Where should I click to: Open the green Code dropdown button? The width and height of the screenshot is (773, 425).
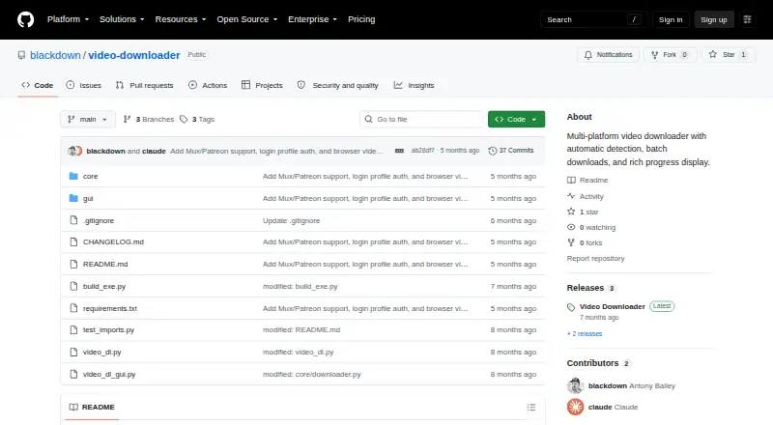[516, 120]
